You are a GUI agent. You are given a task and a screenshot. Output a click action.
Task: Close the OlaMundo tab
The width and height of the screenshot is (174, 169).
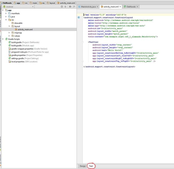(x=137, y=7)
